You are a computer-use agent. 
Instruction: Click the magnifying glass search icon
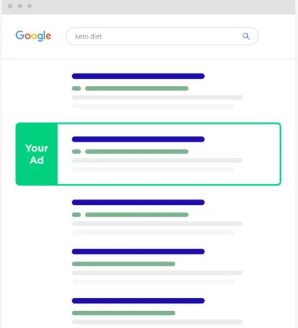[246, 36]
